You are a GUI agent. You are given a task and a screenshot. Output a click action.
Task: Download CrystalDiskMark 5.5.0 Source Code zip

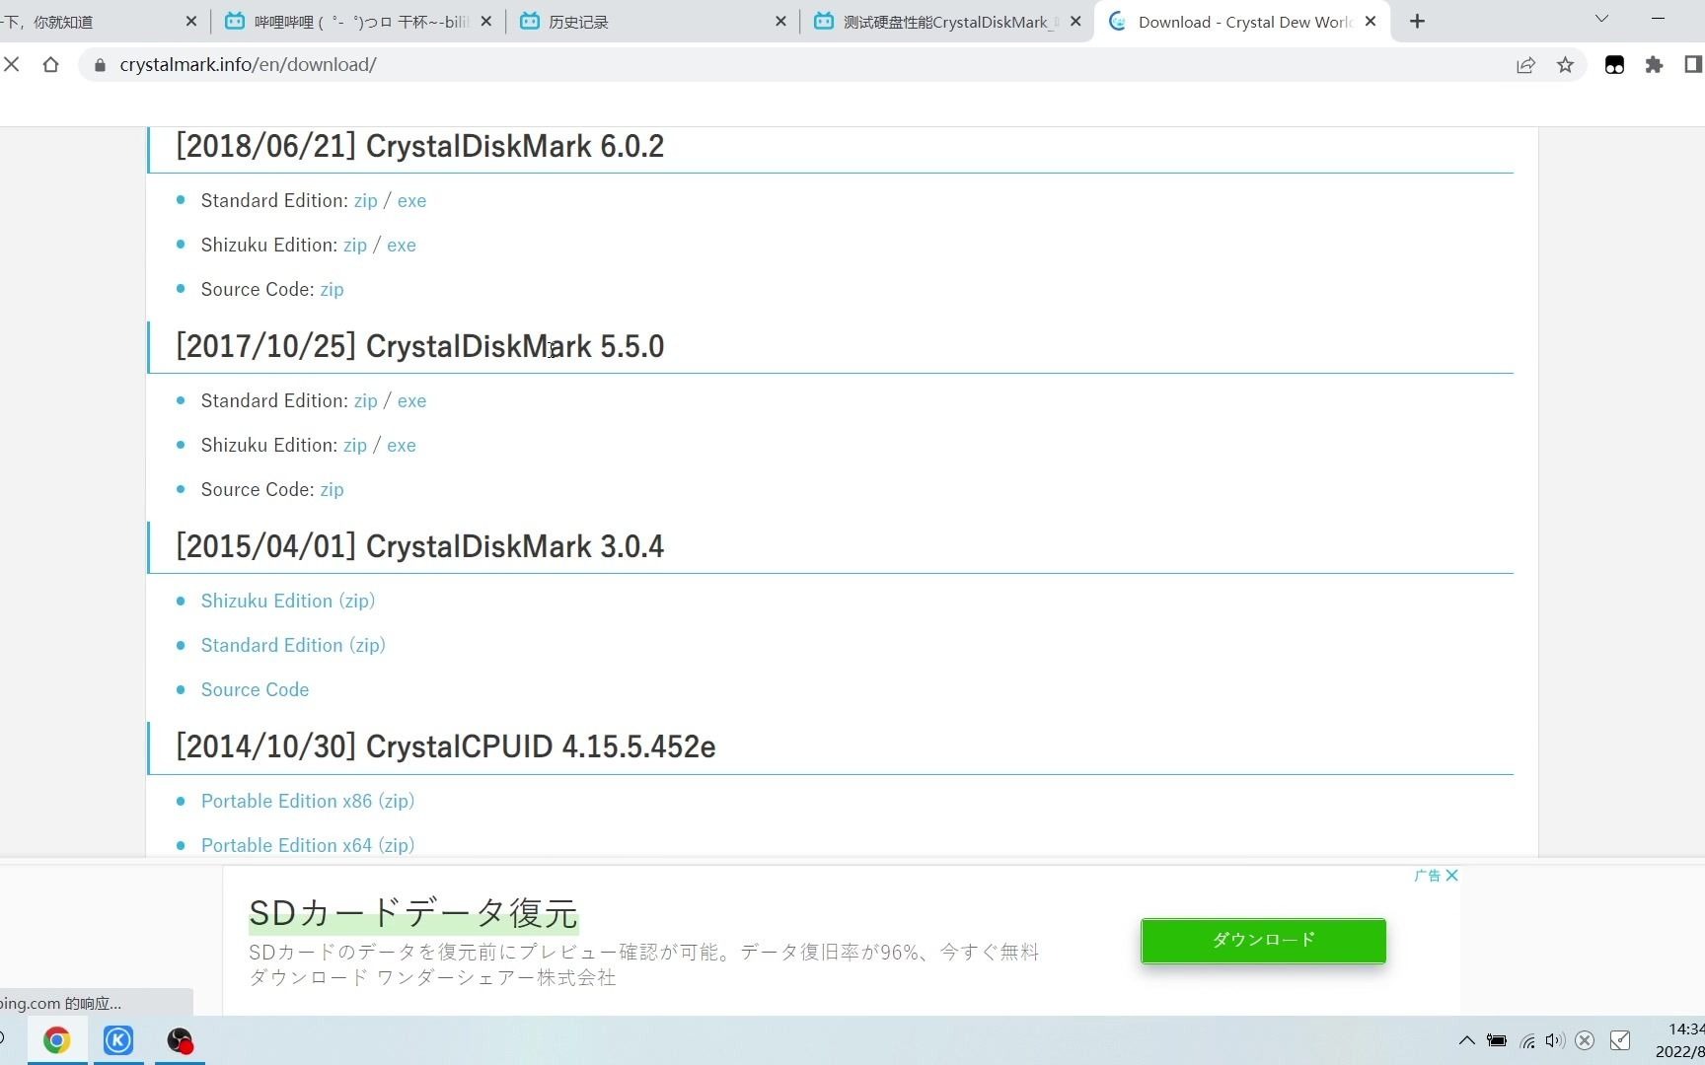coord(332,489)
